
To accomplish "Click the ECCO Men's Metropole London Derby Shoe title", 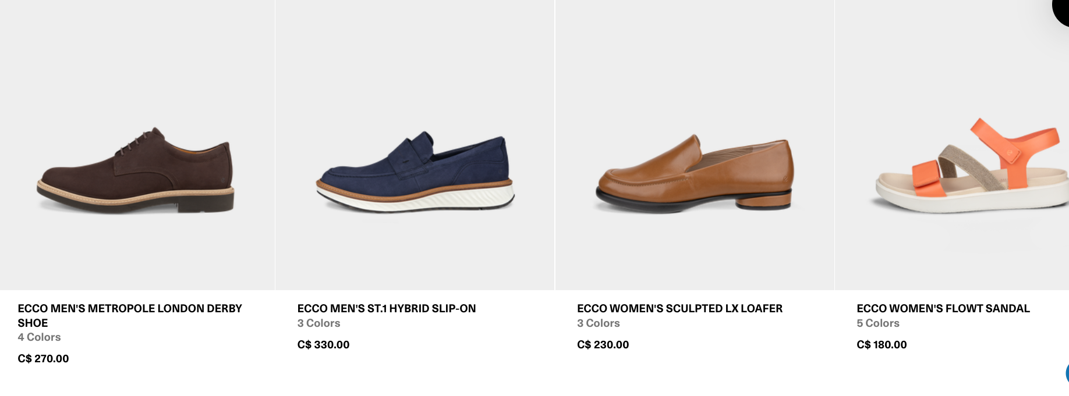I will (x=130, y=316).
